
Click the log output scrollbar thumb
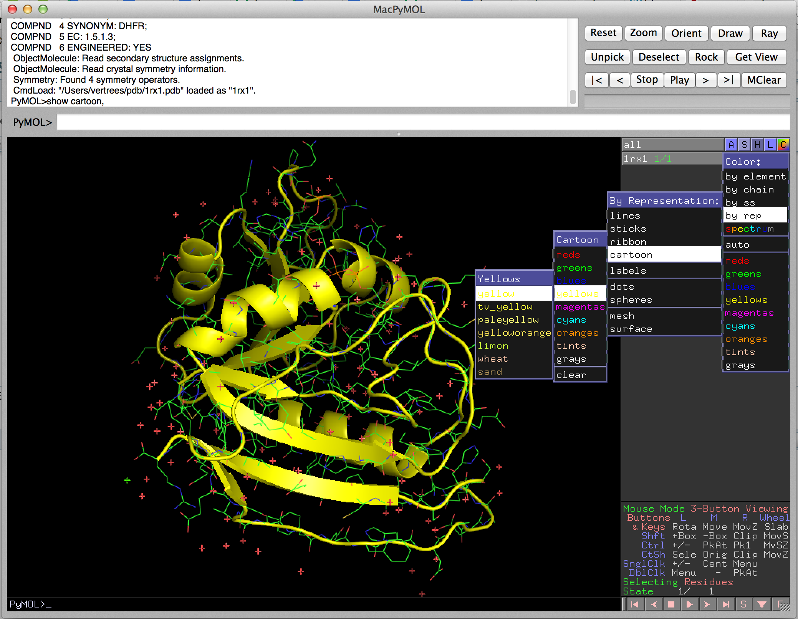(x=573, y=97)
